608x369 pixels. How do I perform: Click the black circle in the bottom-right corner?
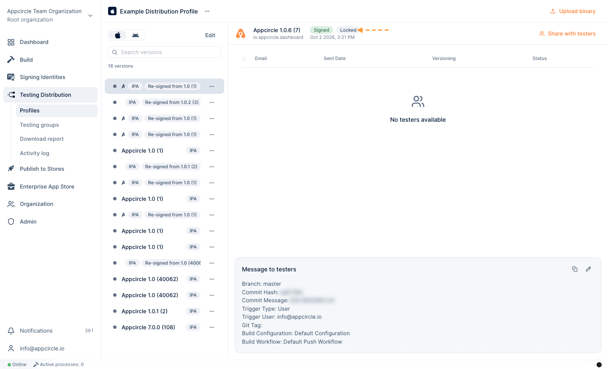(599, 365)
